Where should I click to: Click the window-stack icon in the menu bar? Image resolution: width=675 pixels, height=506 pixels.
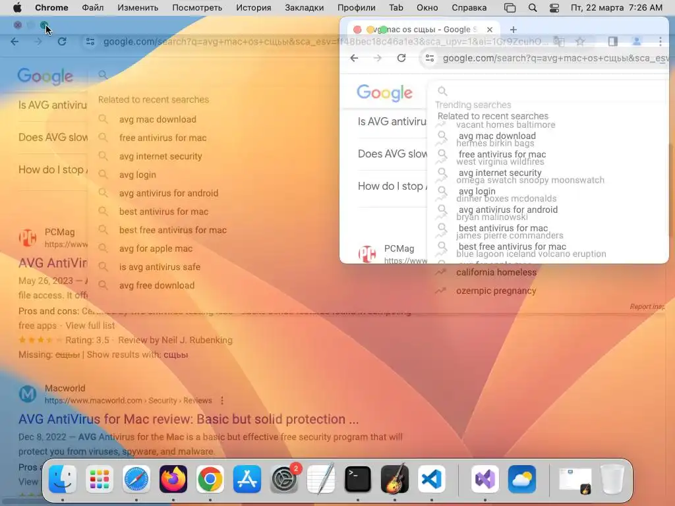click(510, 8)
